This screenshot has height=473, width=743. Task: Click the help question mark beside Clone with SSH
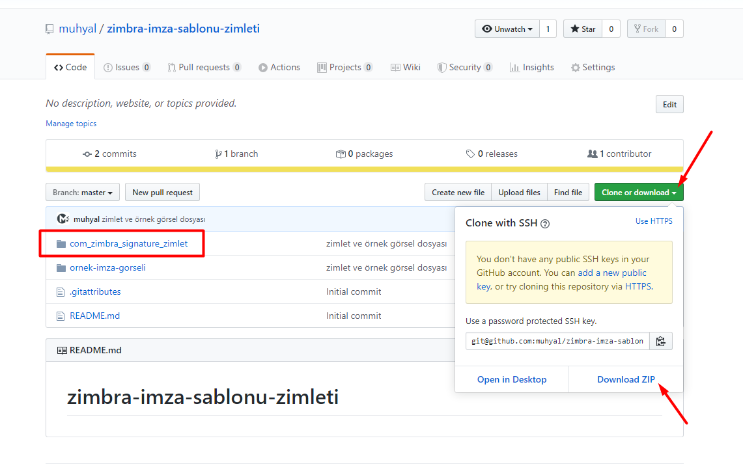(545, 223)
